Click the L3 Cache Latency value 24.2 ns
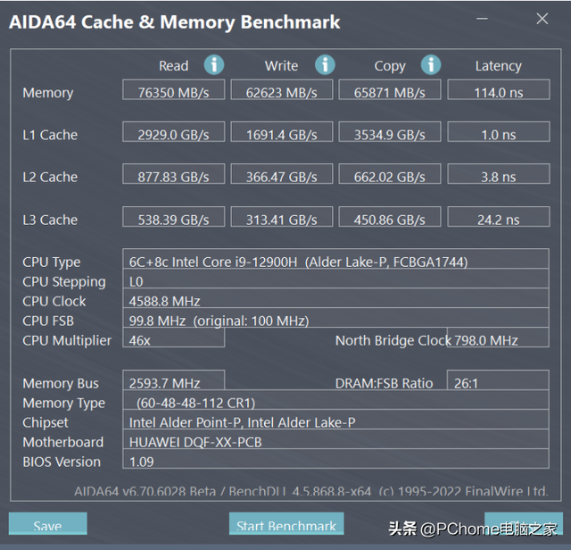 tap(498, 220)
